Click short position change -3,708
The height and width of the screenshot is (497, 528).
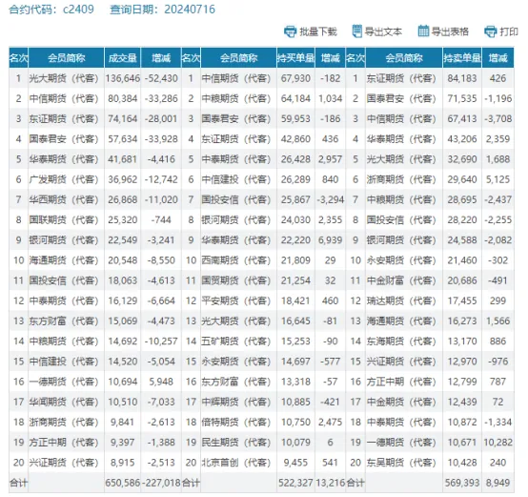tap(498, 118)
